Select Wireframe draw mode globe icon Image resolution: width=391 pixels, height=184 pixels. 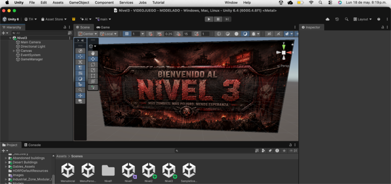219,34
